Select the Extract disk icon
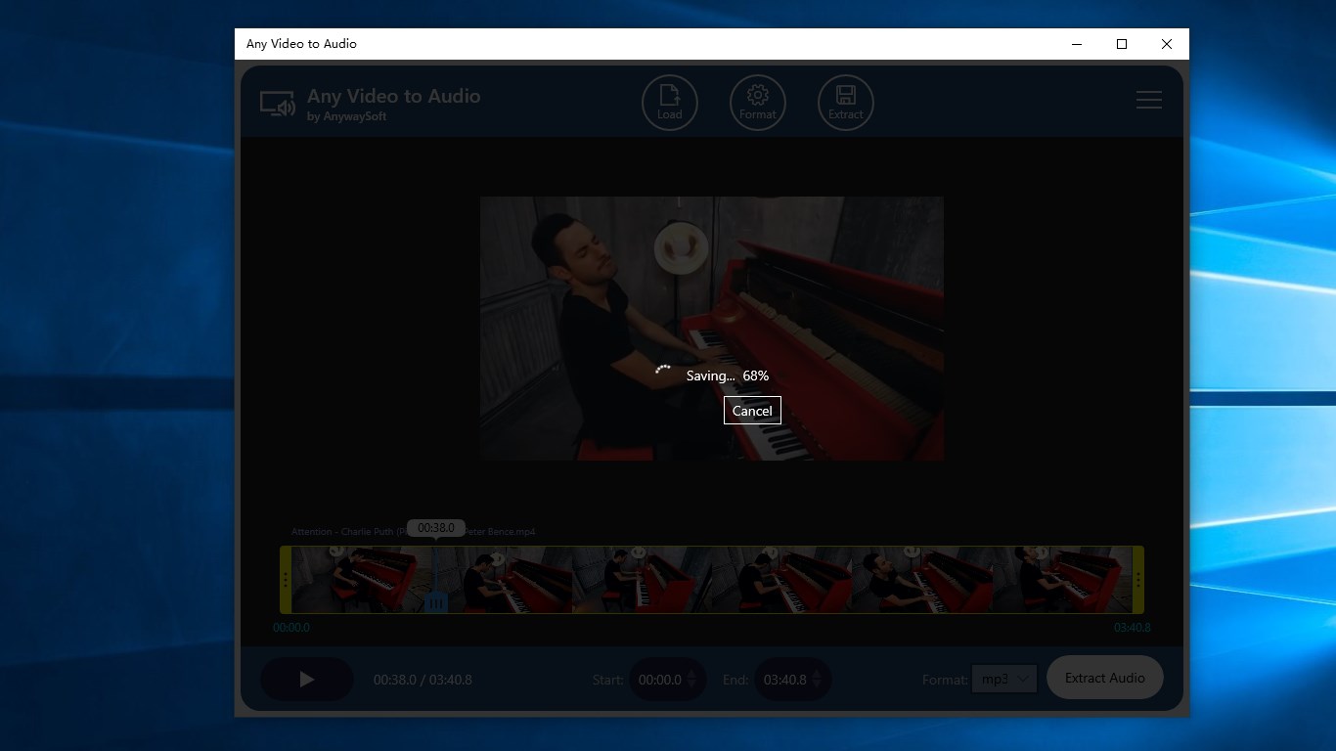1336x751 pixels. click(x=845, y=102)
